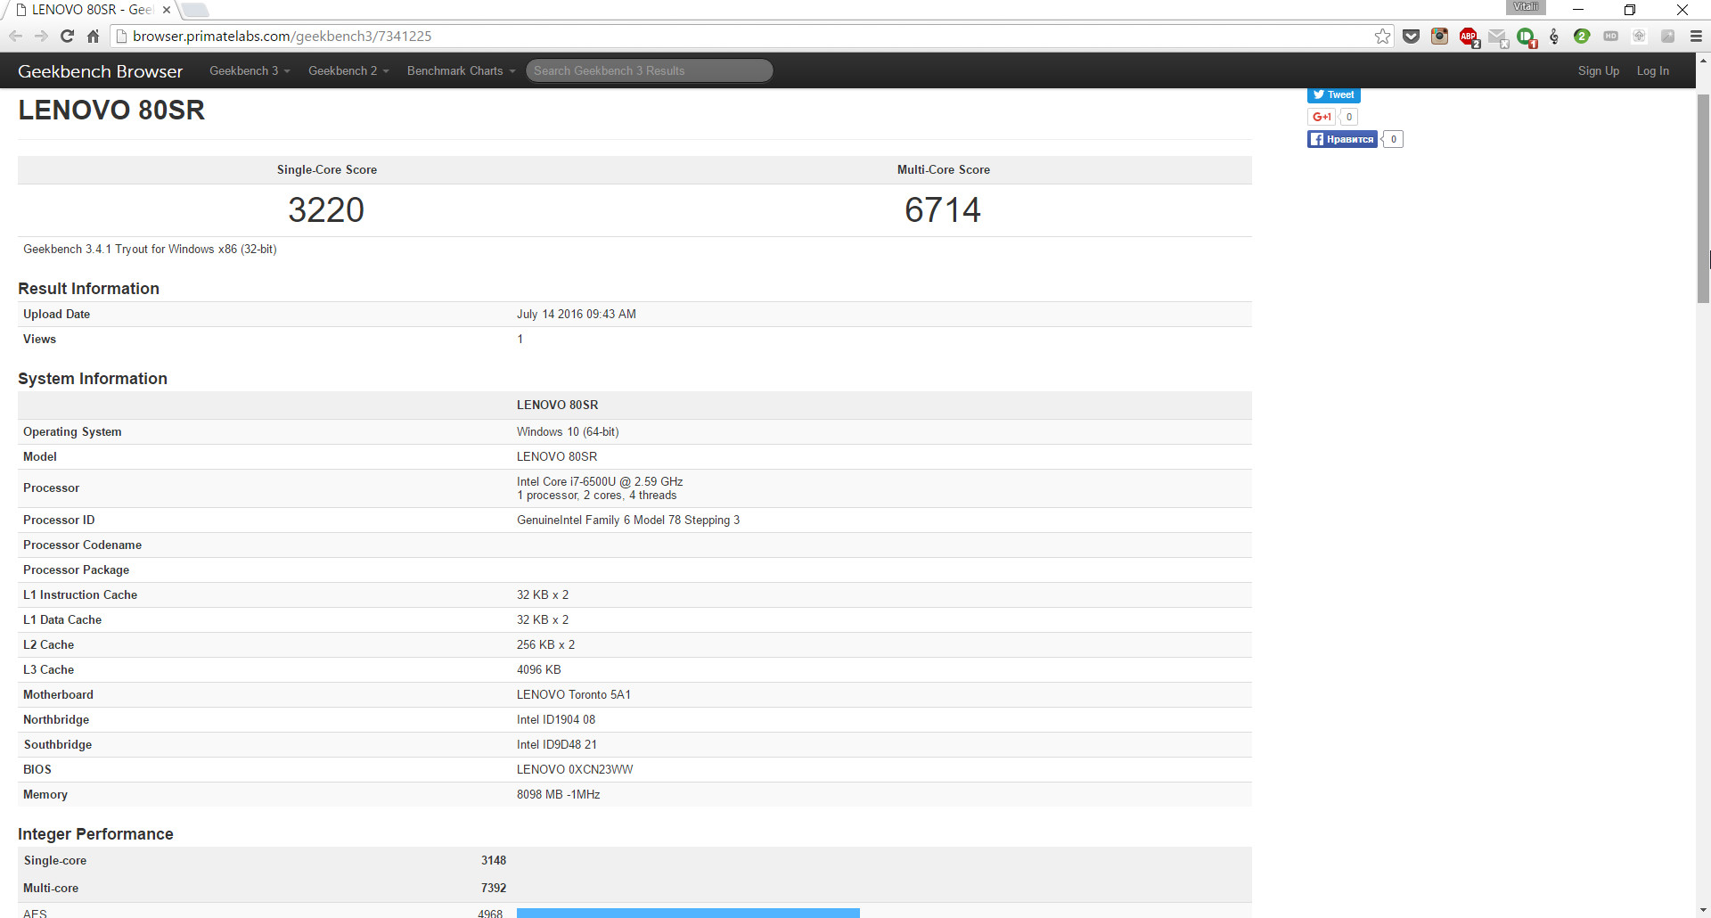The width and height of the screenshot is (1711, 918).
Task: Expand the Geekbench 3 dropdown menu
Action: coord(250,71)
